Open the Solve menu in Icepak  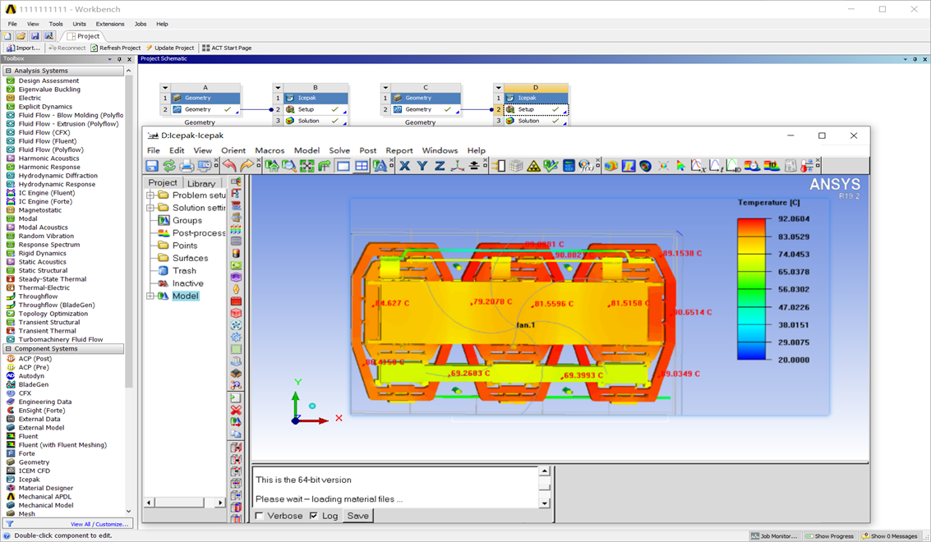coord(339,150)
